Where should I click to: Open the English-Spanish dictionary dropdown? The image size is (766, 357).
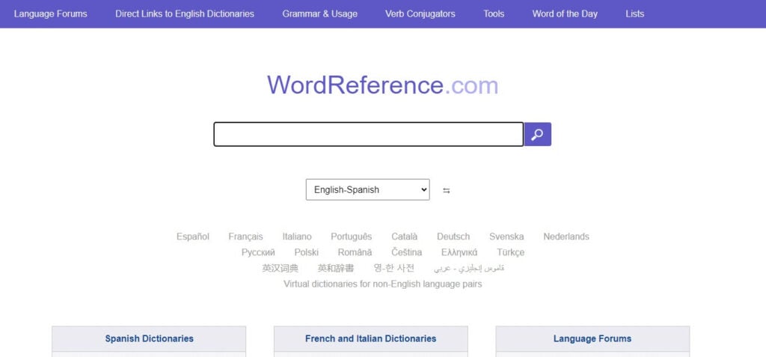click(367, 190)
